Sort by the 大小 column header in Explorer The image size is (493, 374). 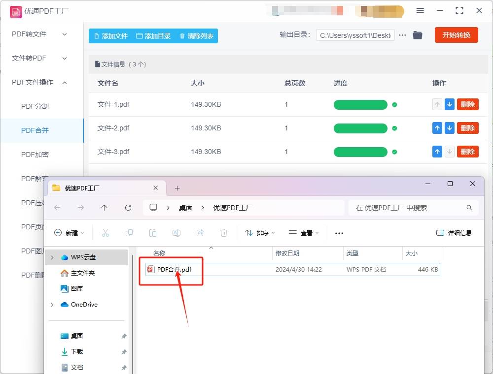click(412, 253)
